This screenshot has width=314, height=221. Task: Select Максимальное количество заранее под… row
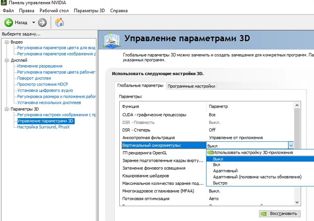click(163, 183)
